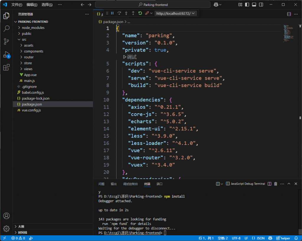Disconnect the debugger with plug icon
The image size is (302, 241).
coord(147,13)
